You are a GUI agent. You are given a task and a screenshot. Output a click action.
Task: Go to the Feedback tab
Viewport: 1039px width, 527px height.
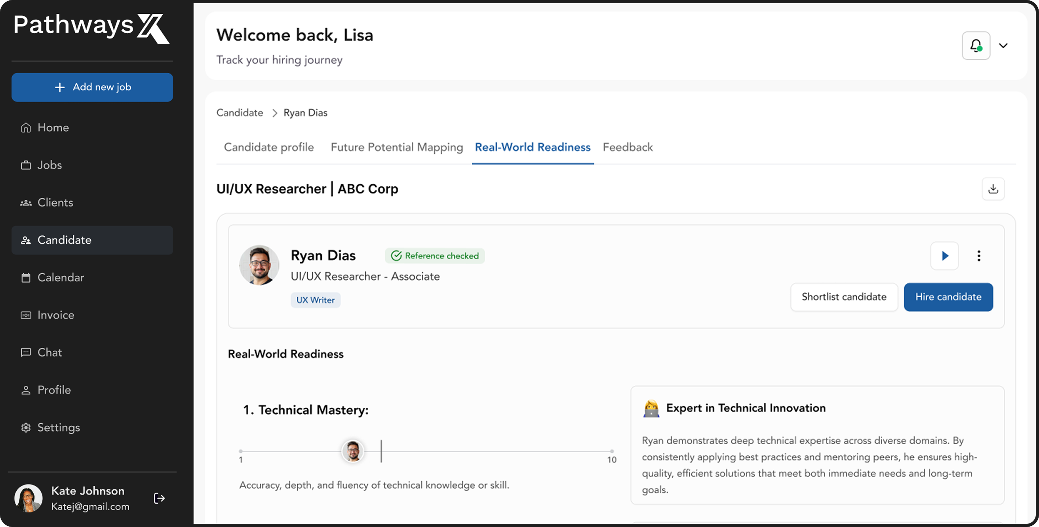click(x=628, y=148)
